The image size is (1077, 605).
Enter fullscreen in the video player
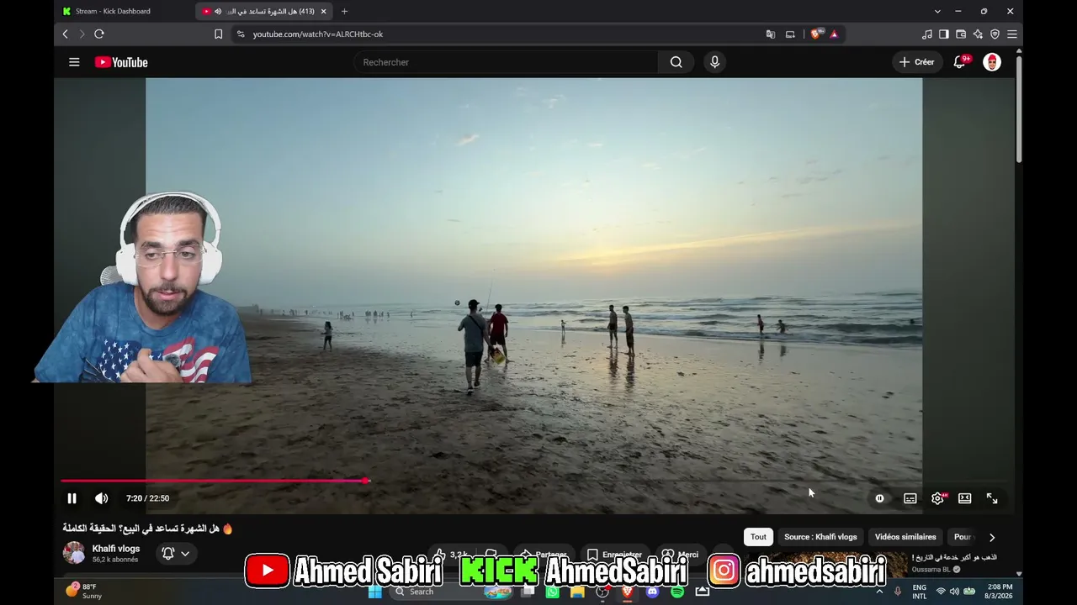(x=992, y=498)
